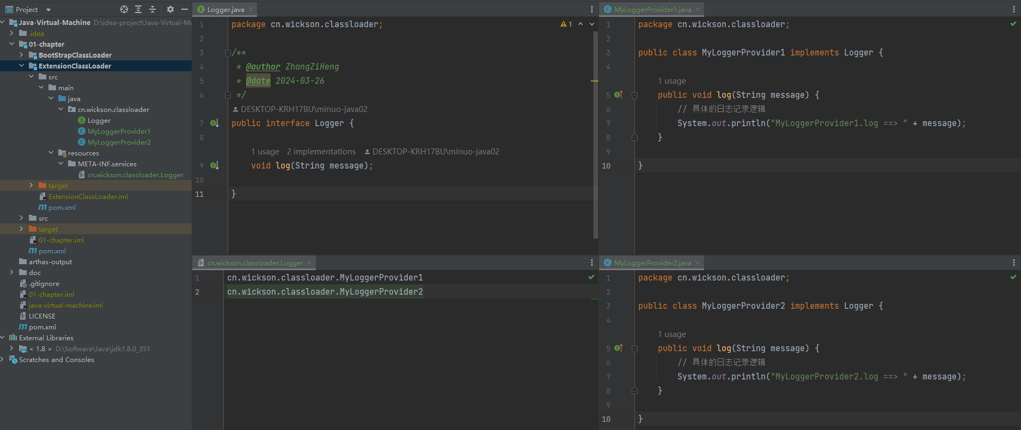Click implementations gutter icon on Logger interface line
The width and height of the screenshot is (1021, 430).
[215, 123]
